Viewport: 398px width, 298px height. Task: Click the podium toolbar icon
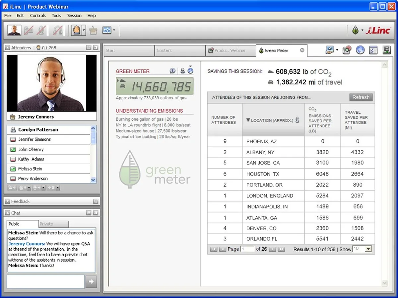pos(93,30)
